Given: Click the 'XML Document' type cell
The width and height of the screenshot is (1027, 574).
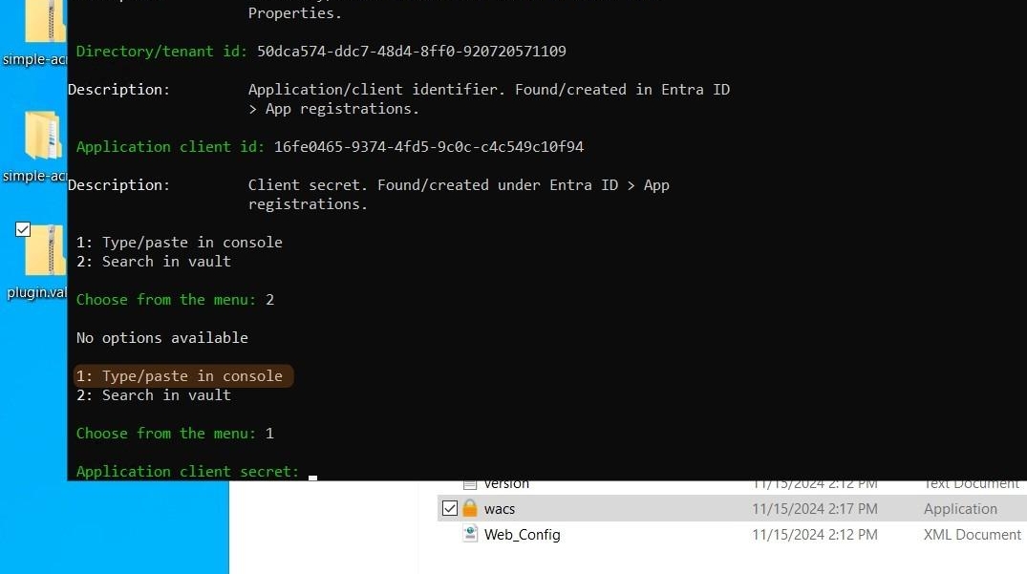Looking at the screenshot, I should [x=972, y=535].
